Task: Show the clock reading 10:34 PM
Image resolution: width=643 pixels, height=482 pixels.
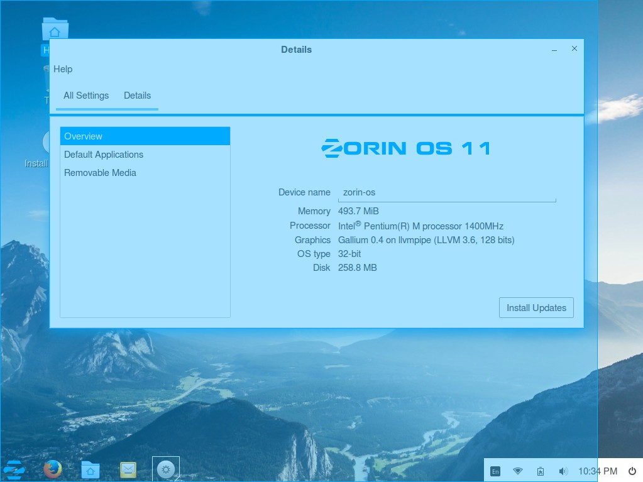Action: pos(598,471)
